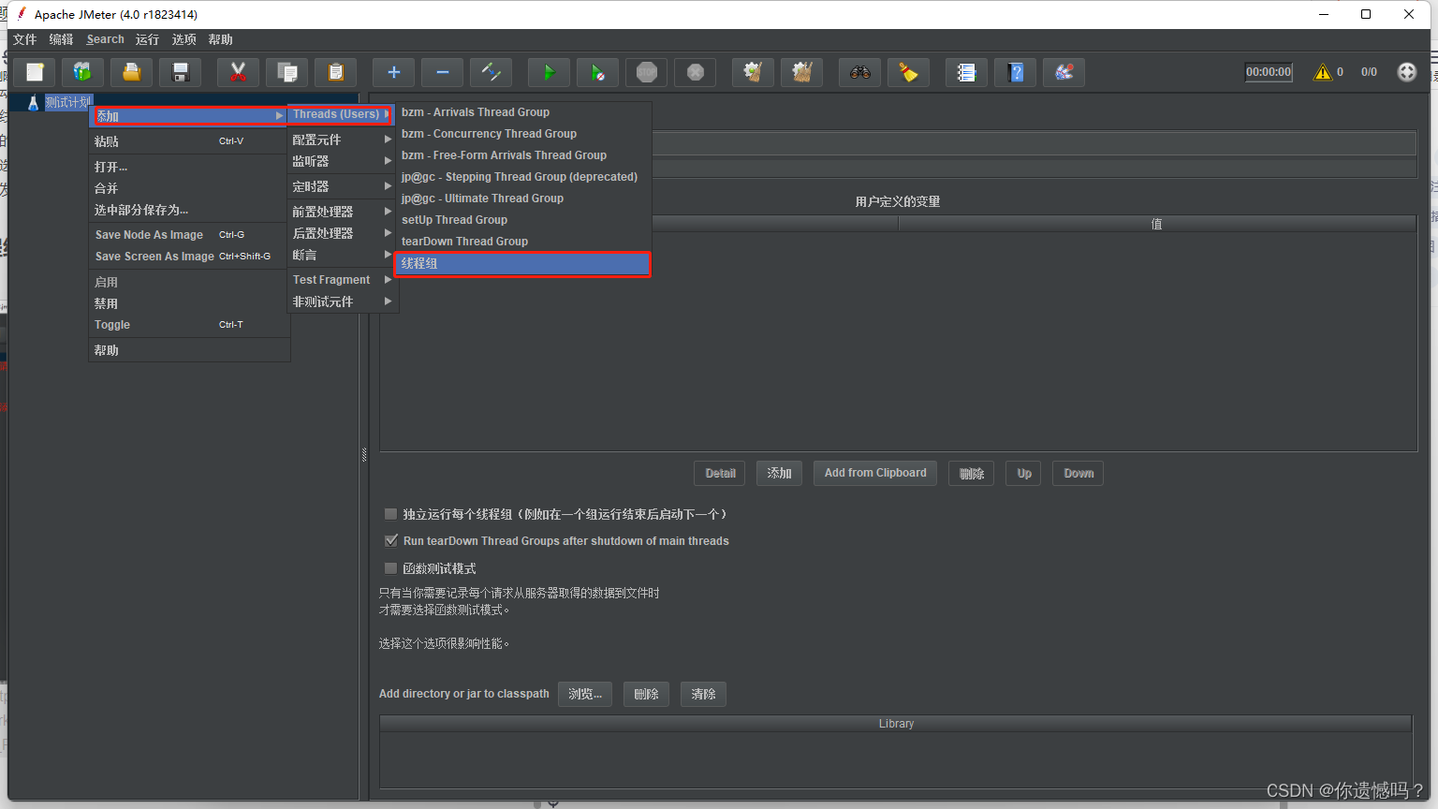Open the Function Helper list icon

(967, 72)
